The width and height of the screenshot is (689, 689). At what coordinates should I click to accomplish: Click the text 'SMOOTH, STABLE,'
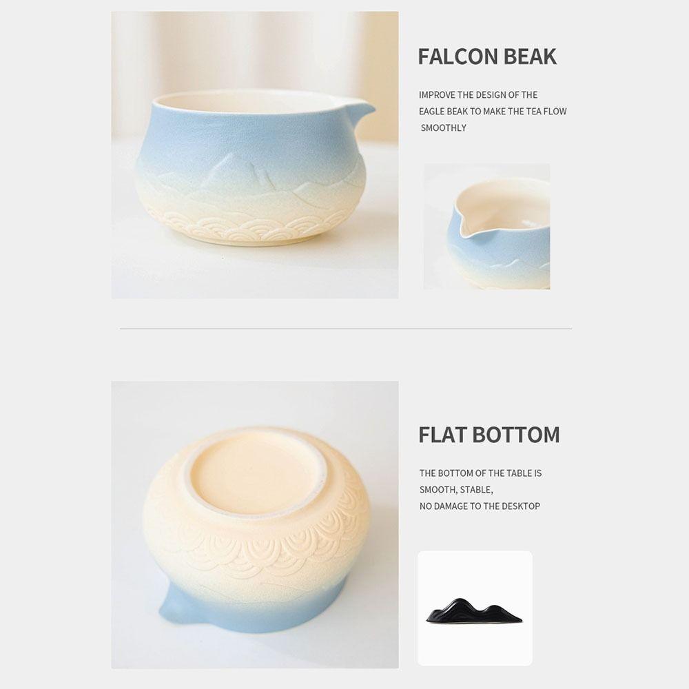(456, 490)
